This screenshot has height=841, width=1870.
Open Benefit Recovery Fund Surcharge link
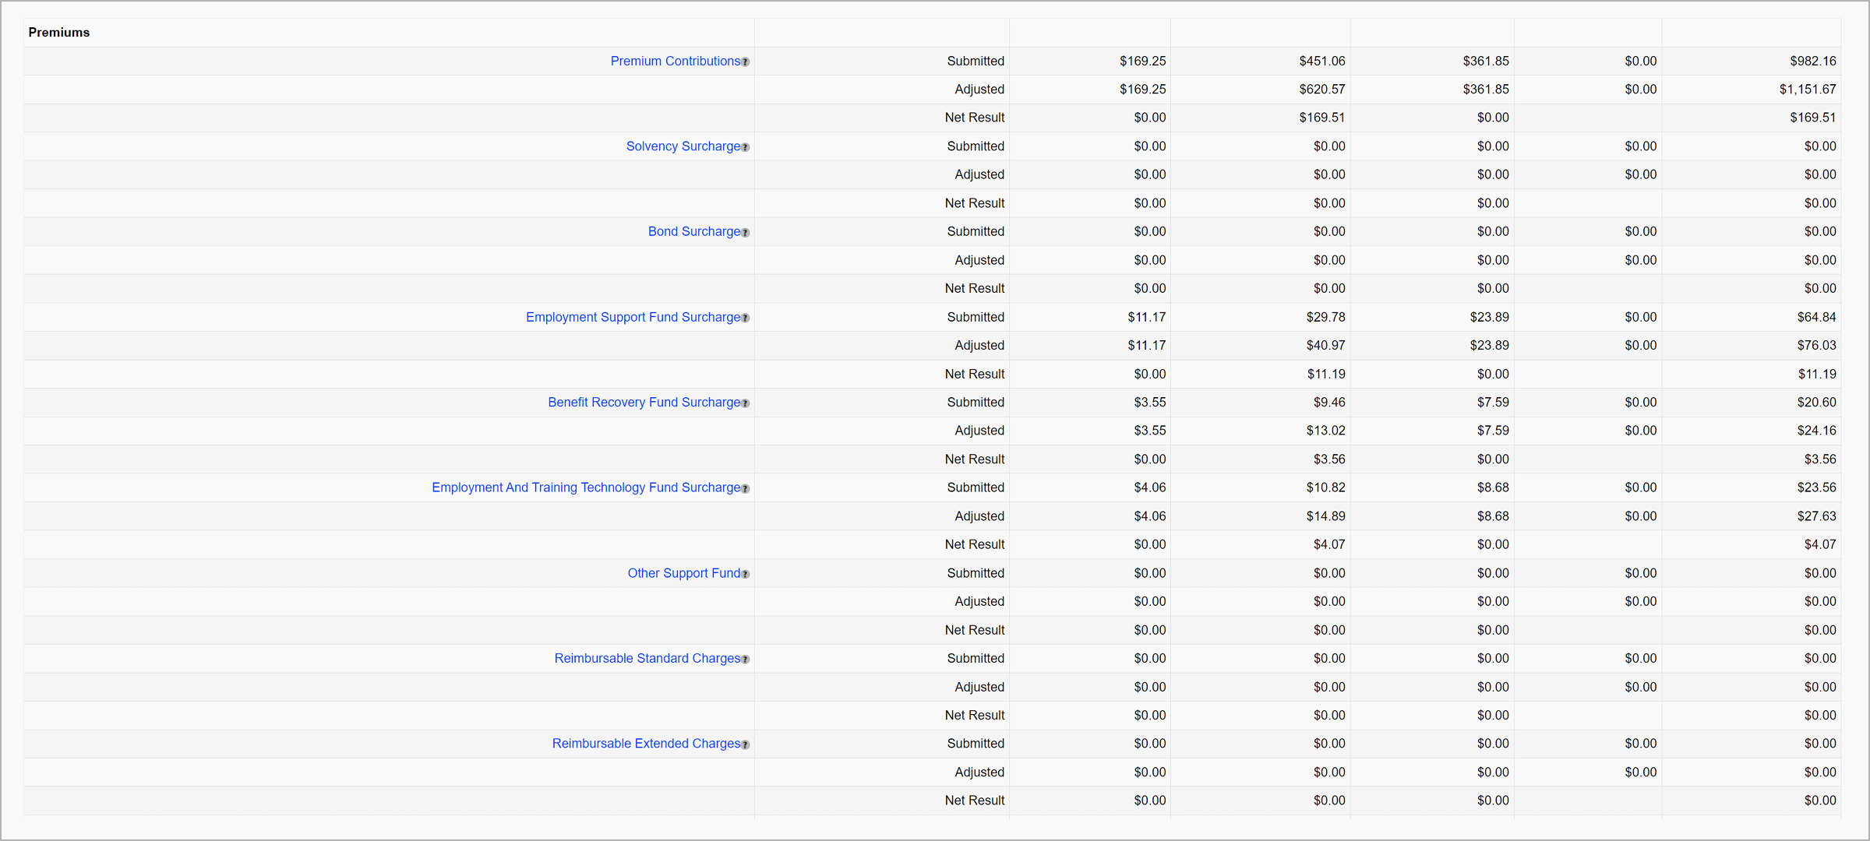click(644, 403)
